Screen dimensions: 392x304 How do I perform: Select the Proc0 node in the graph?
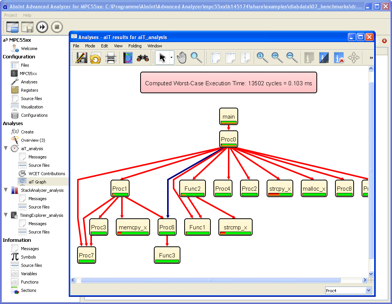click(229, 139)
